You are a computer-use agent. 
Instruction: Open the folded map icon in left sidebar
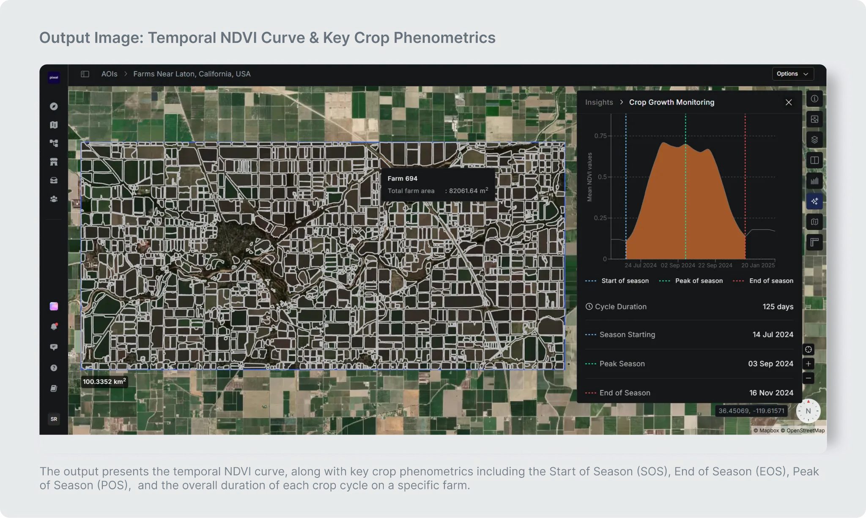click(54, 125)
